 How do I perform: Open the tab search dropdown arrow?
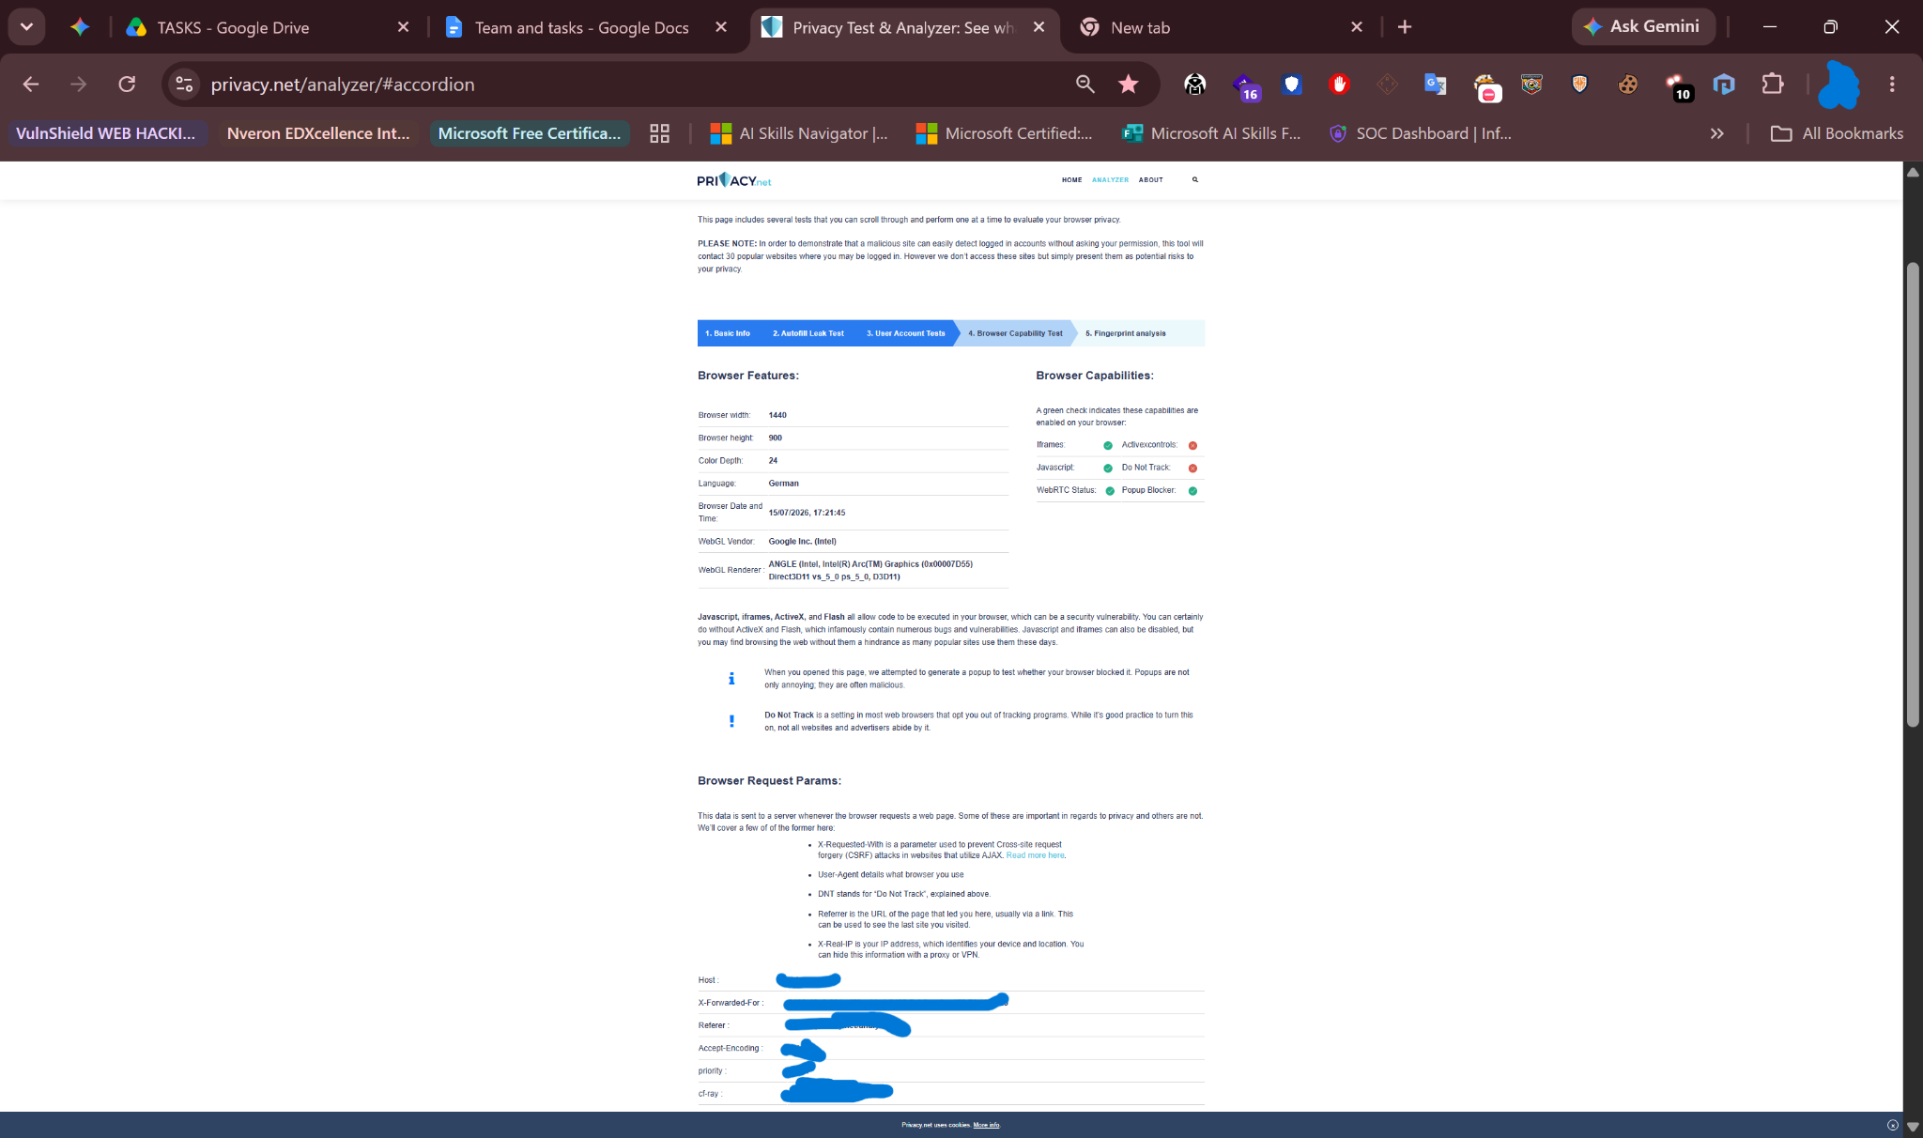pos(26,27)
